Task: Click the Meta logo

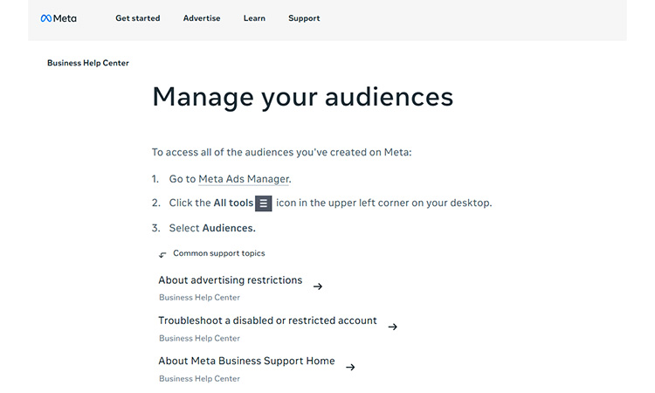Action: pyautogui.click(x=59, y=18)
